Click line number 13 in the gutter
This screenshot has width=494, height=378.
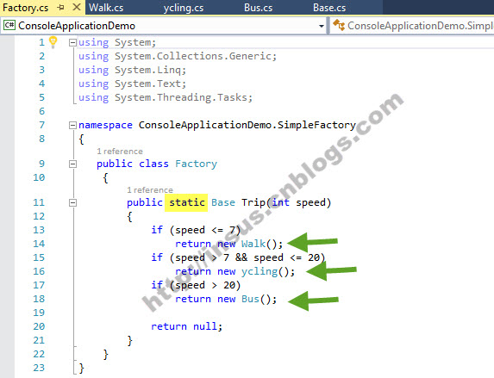click(39, 230)
